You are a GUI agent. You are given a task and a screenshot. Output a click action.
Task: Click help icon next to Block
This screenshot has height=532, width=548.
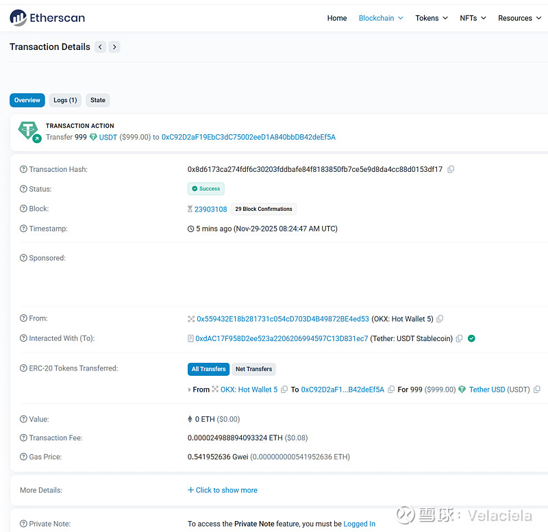click(23, 209)
